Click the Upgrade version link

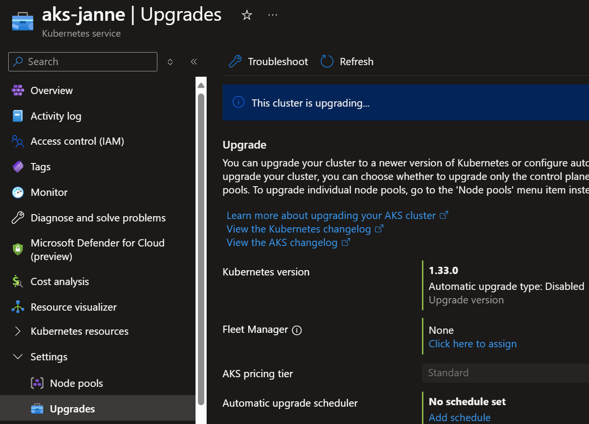(466, 300)
